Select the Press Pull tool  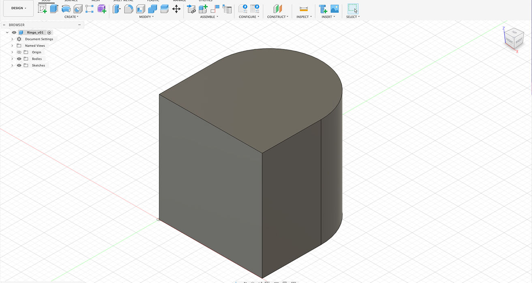117,8
